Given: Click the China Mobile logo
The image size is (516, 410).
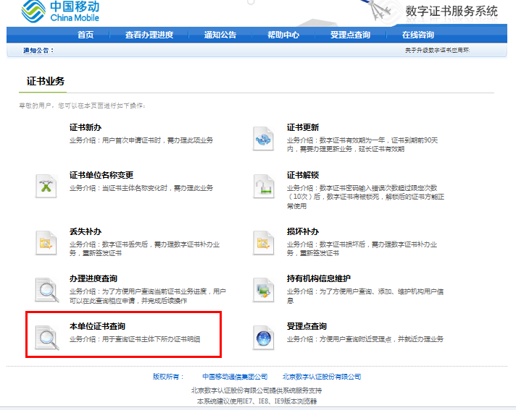Looking at the screenshot, I should click(61, 12).
